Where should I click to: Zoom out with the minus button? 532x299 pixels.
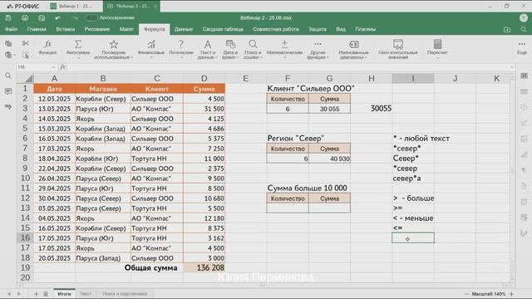pos(466,294)
